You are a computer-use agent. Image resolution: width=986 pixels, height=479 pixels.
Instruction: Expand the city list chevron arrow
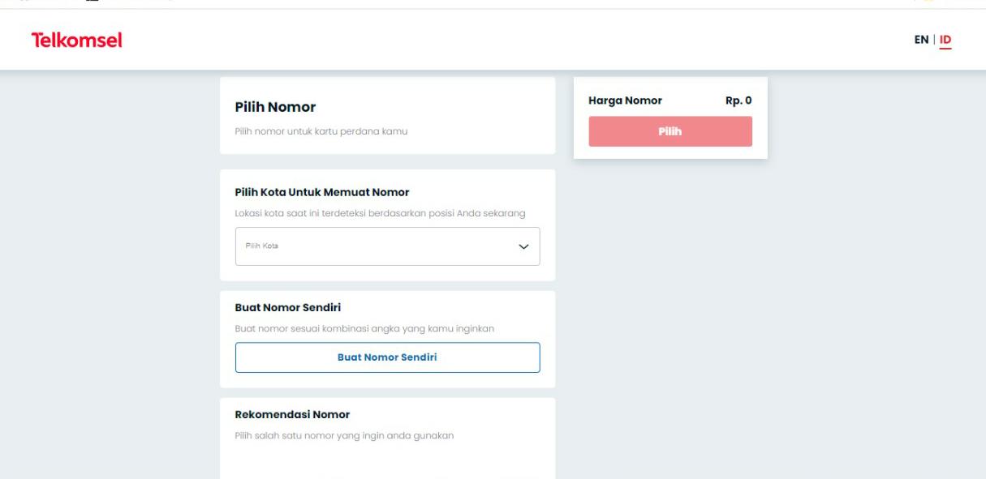click(x=523, y=246)
